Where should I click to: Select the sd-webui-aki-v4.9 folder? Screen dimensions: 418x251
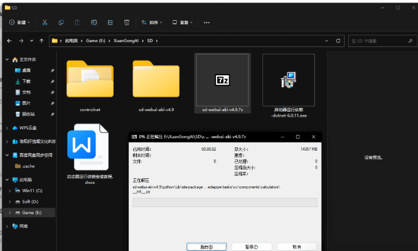click(156, 84)
